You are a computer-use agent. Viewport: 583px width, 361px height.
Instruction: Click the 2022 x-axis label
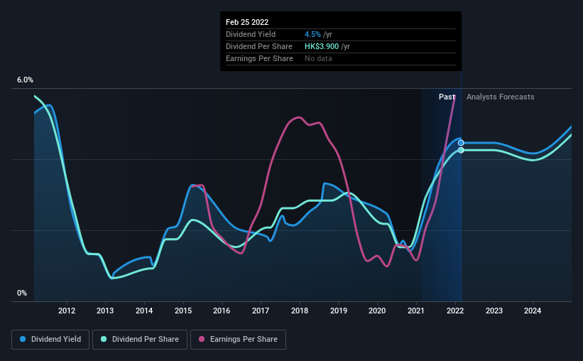coord(455,311)
